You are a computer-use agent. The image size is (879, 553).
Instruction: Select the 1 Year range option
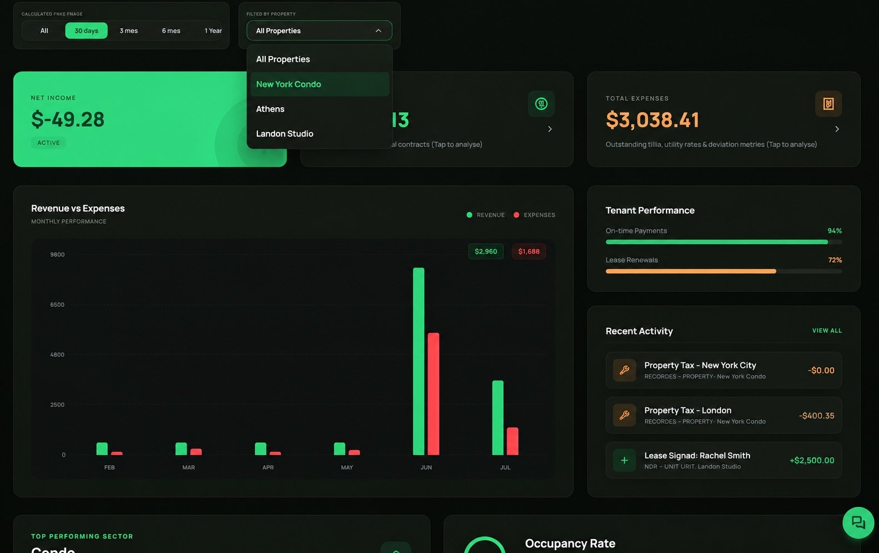213,31
